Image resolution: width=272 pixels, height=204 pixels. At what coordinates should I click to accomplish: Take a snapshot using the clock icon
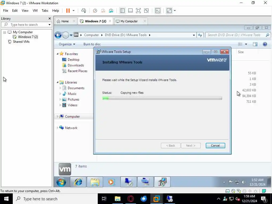95,11
